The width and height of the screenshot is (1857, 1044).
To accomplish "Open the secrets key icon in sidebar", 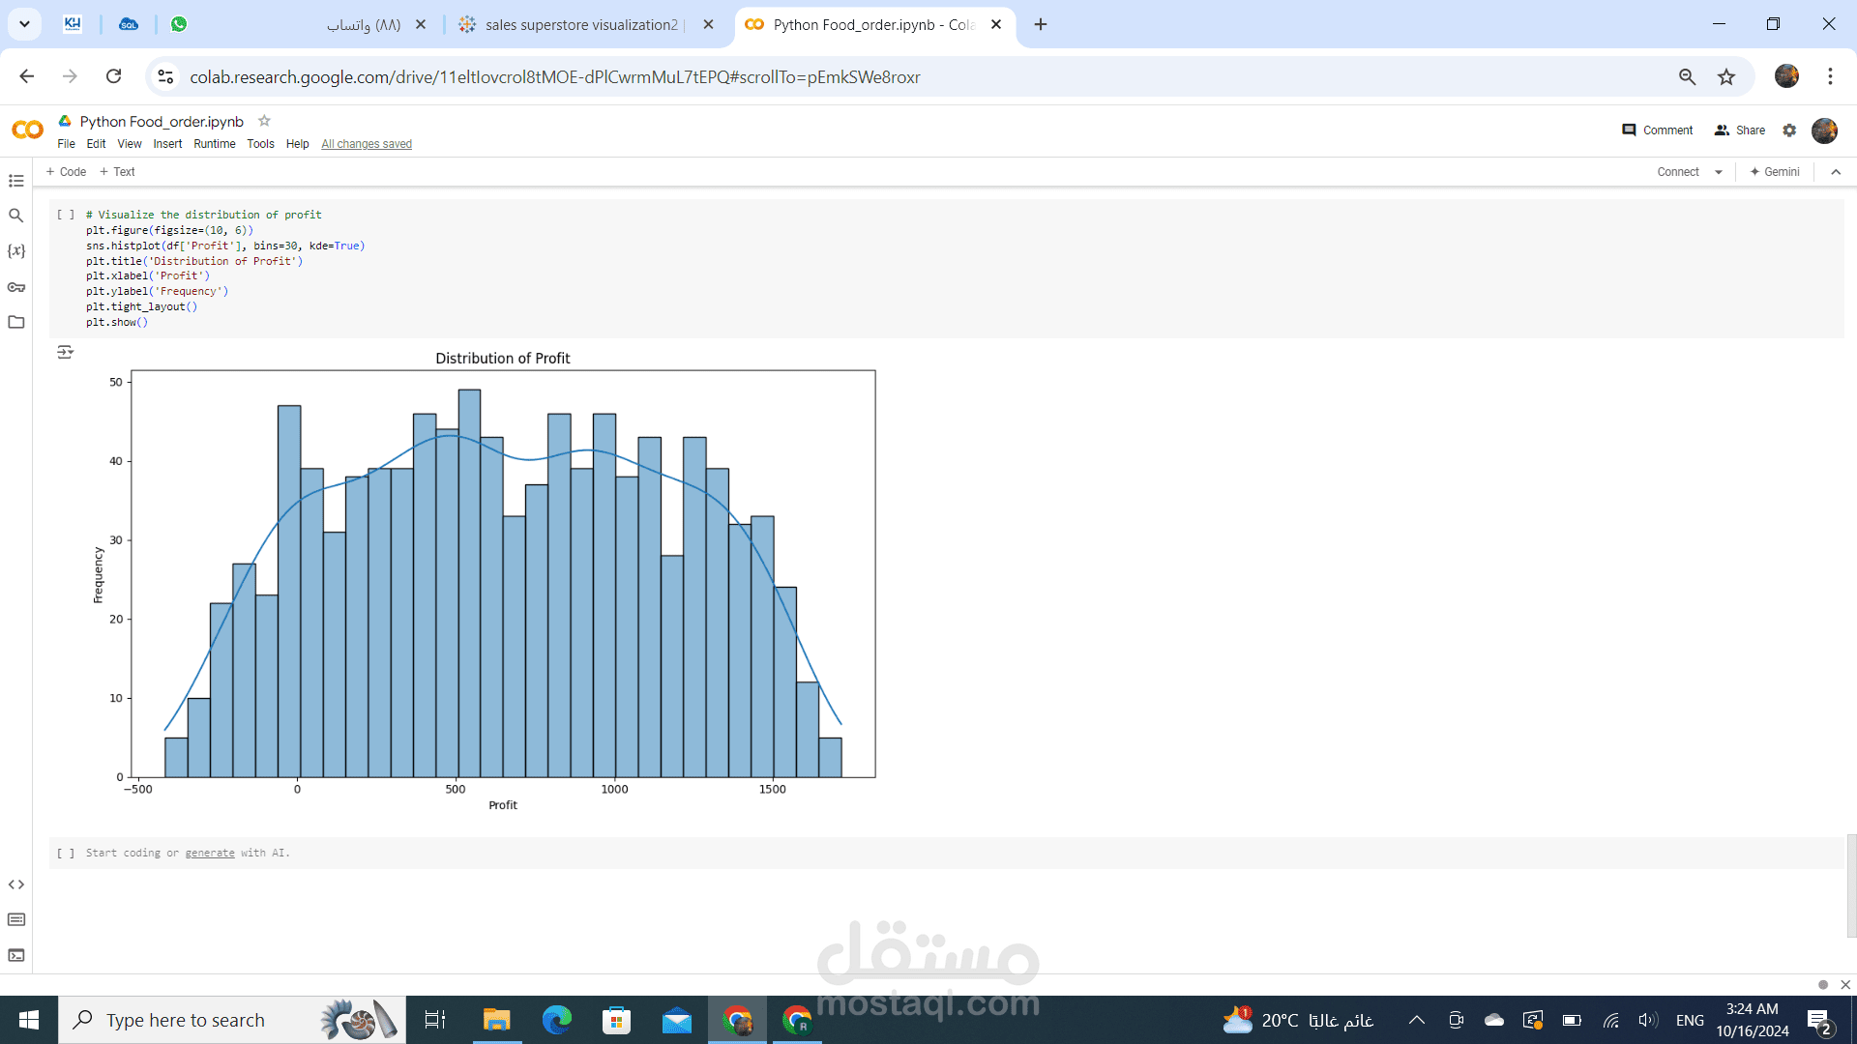I will click(16, 287).
